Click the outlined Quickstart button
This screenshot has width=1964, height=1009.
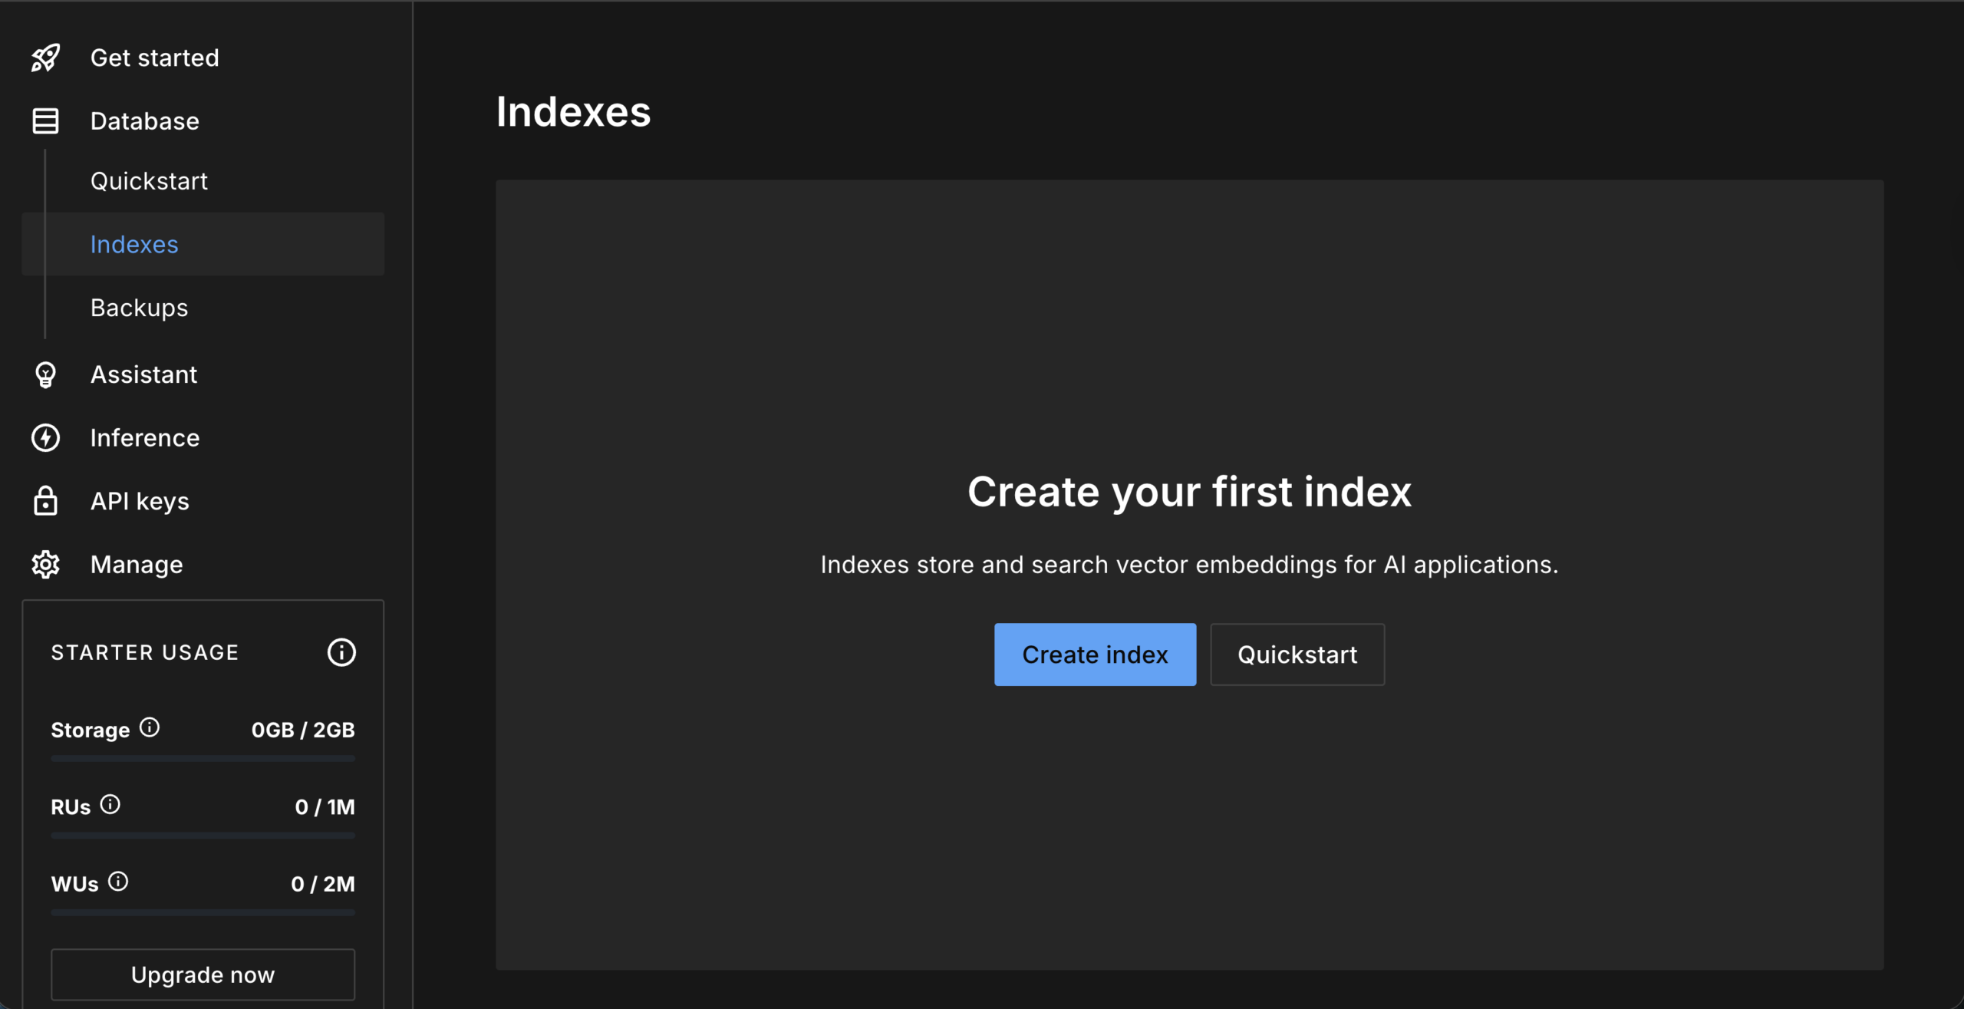coord(1297,655)
